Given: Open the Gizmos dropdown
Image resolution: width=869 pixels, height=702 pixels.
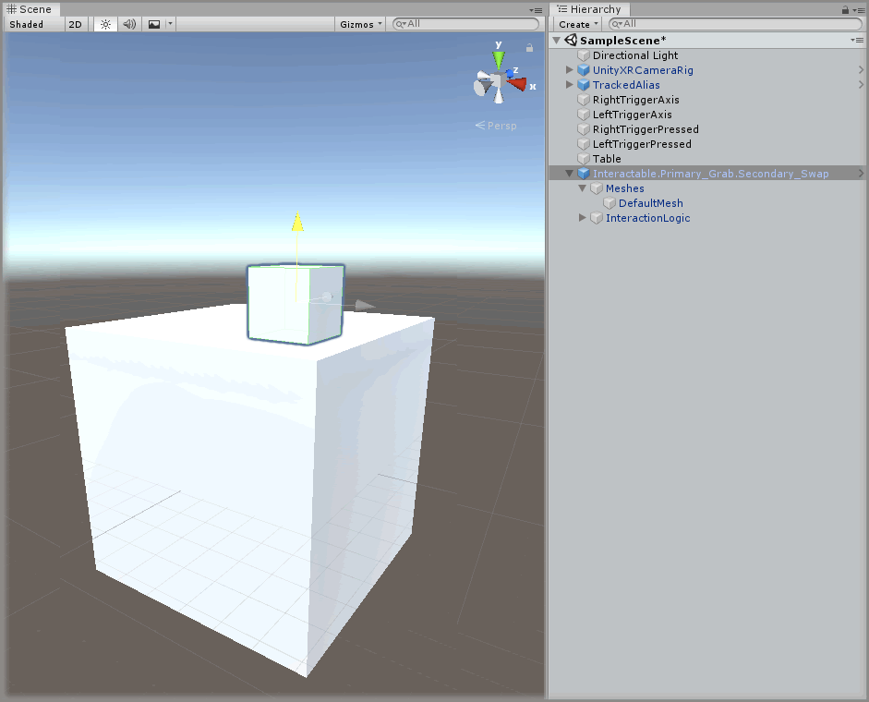Looking at the screenshot, I should [359, 24].
